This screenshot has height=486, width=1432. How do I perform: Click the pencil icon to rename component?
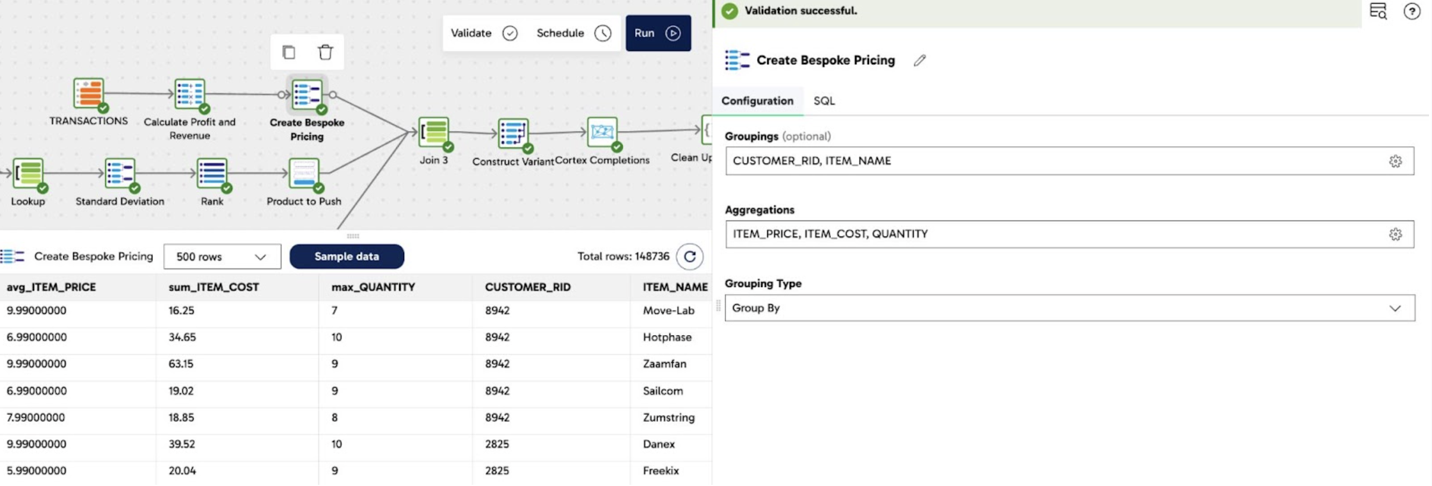tap(920, 61)
